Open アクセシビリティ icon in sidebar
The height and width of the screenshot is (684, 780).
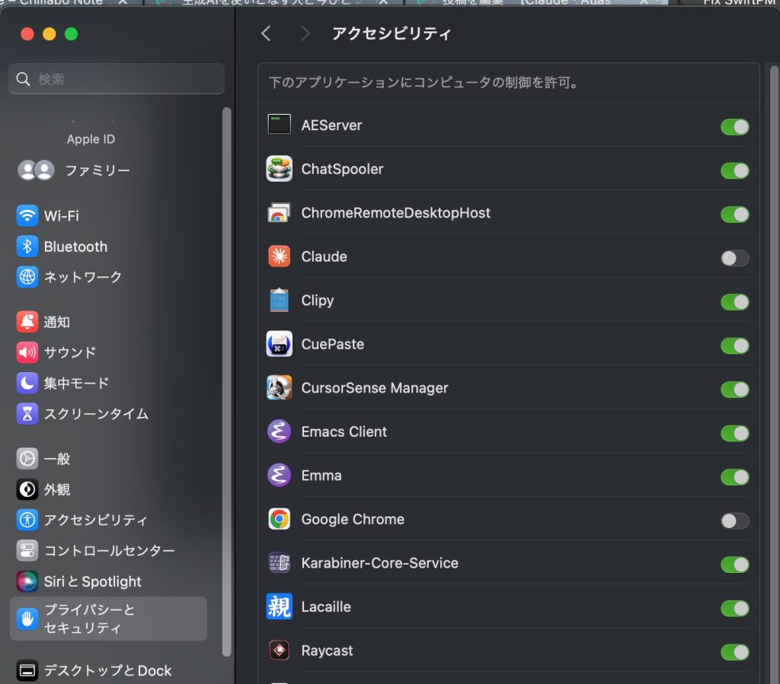coord(27,520)
